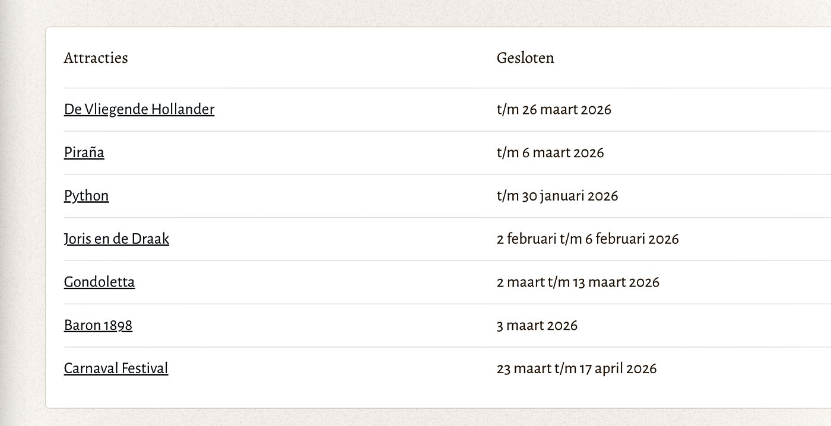Click the Python attraction link

click(86, 196)
